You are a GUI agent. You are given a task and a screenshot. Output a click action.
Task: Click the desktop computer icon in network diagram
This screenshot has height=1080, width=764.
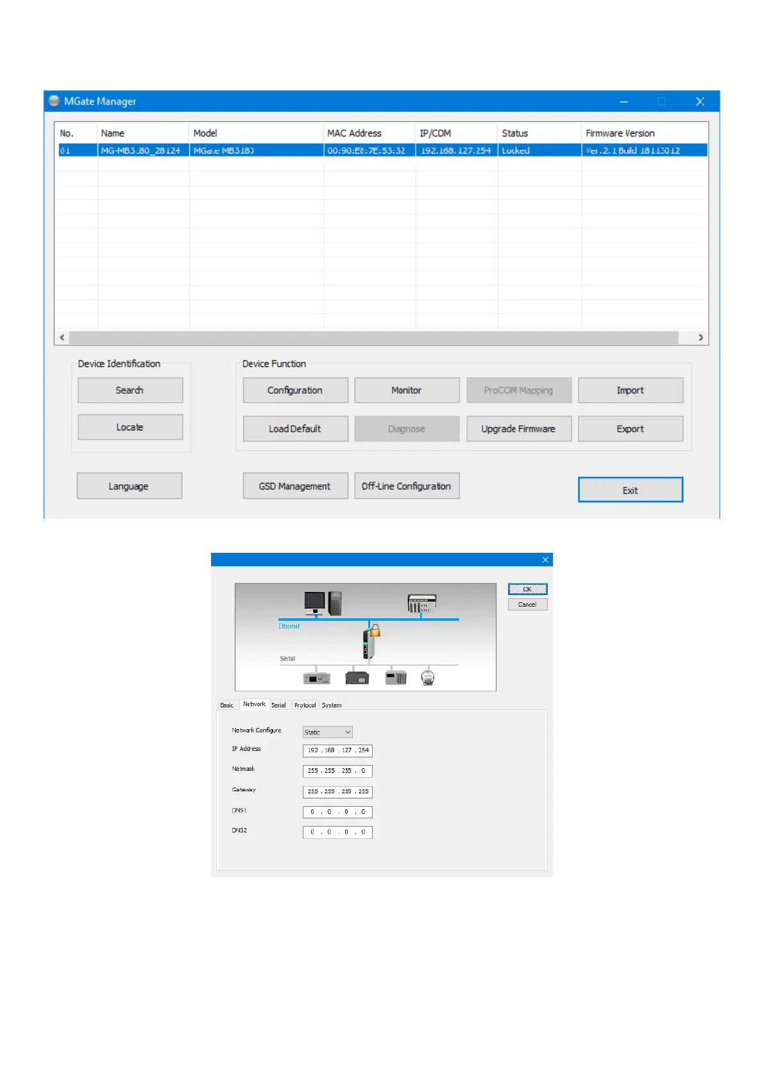[x=322, y=604]
